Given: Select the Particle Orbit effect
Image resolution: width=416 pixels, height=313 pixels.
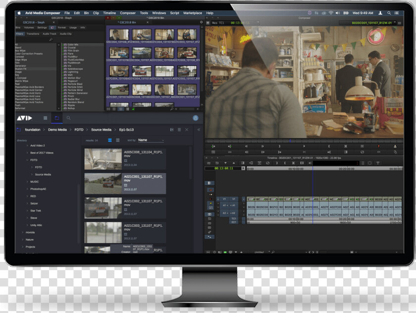Looking at the screenshot, I should pyautogui.click(x=75, y=87).
